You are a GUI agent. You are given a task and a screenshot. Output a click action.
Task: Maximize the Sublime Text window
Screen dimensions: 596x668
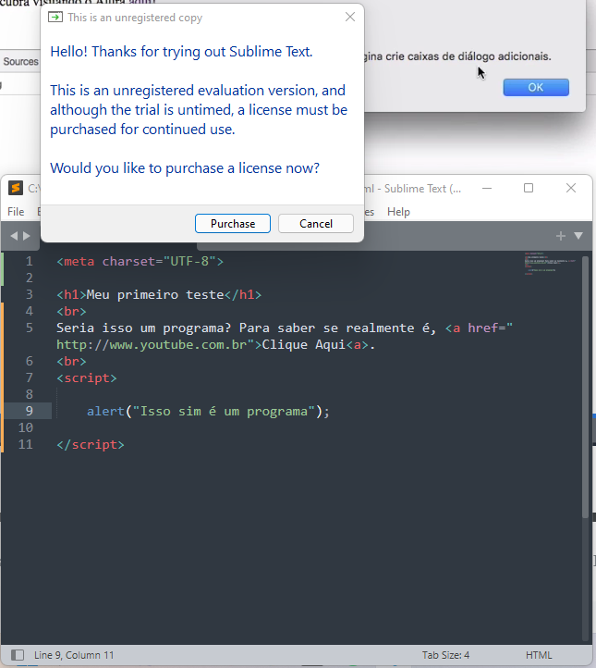pos(529,189)
